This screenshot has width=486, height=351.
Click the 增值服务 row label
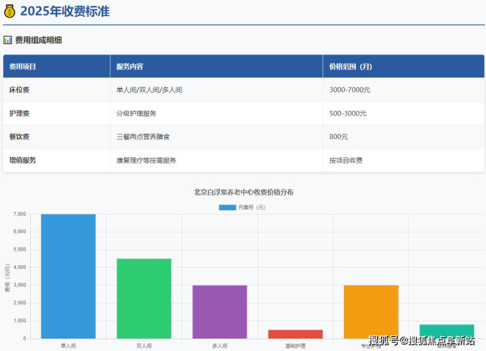click(x=22, y=160)
